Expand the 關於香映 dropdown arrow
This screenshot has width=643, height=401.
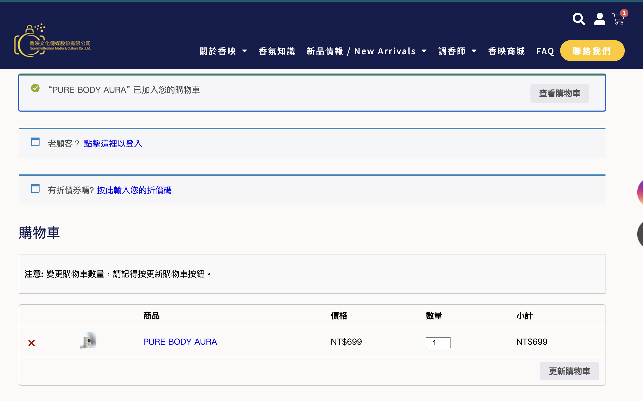245,51
